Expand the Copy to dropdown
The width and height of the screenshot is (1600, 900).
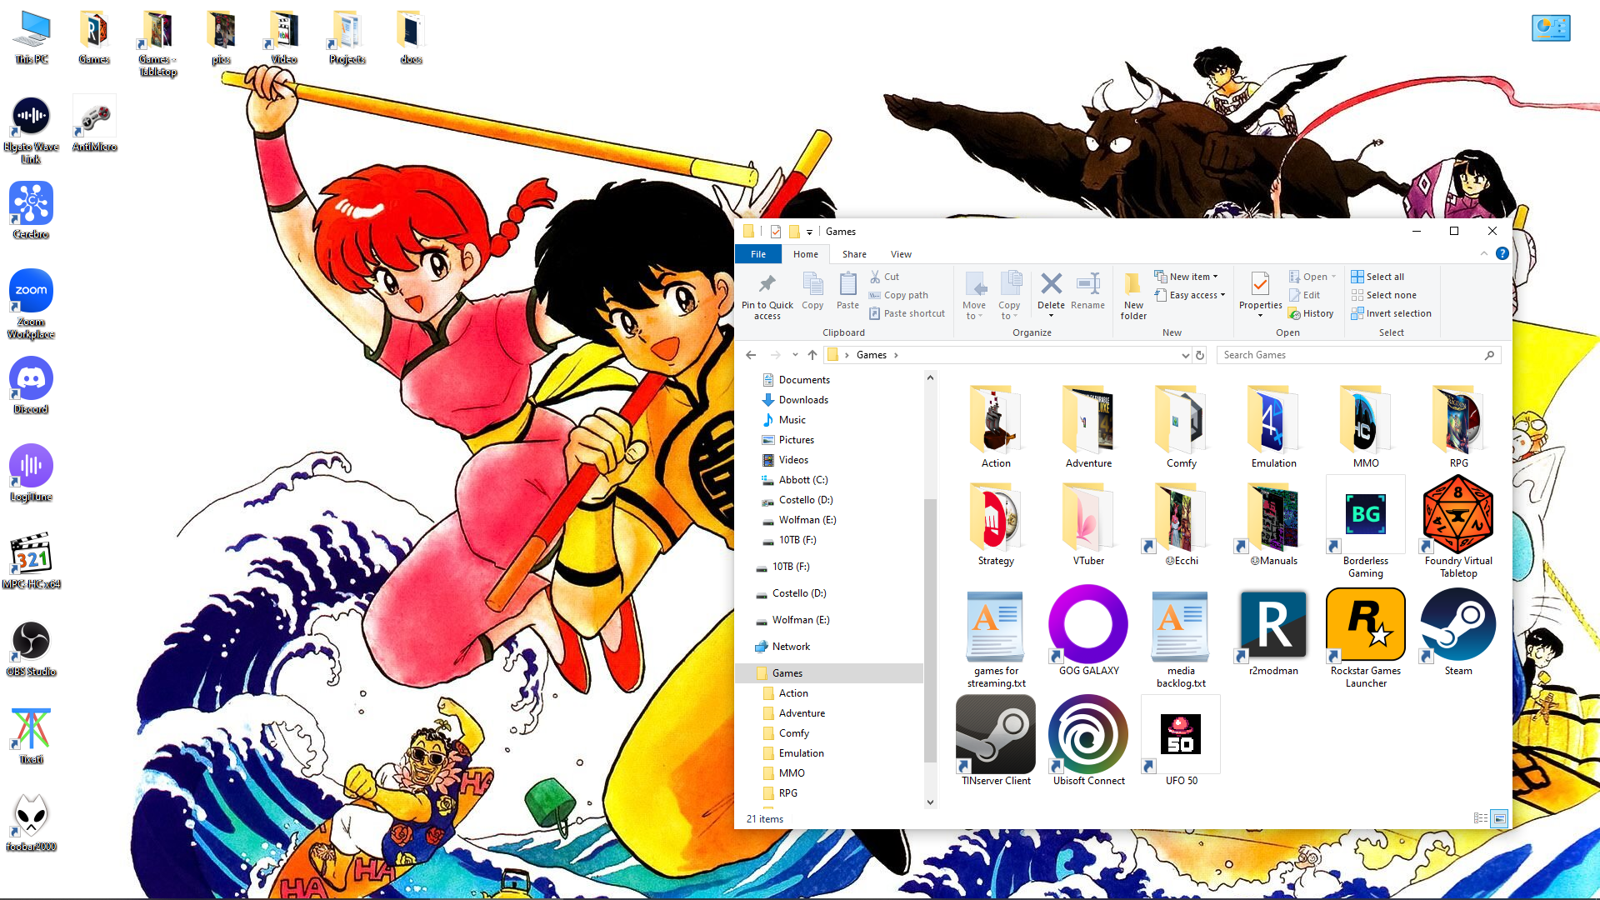1009,311
